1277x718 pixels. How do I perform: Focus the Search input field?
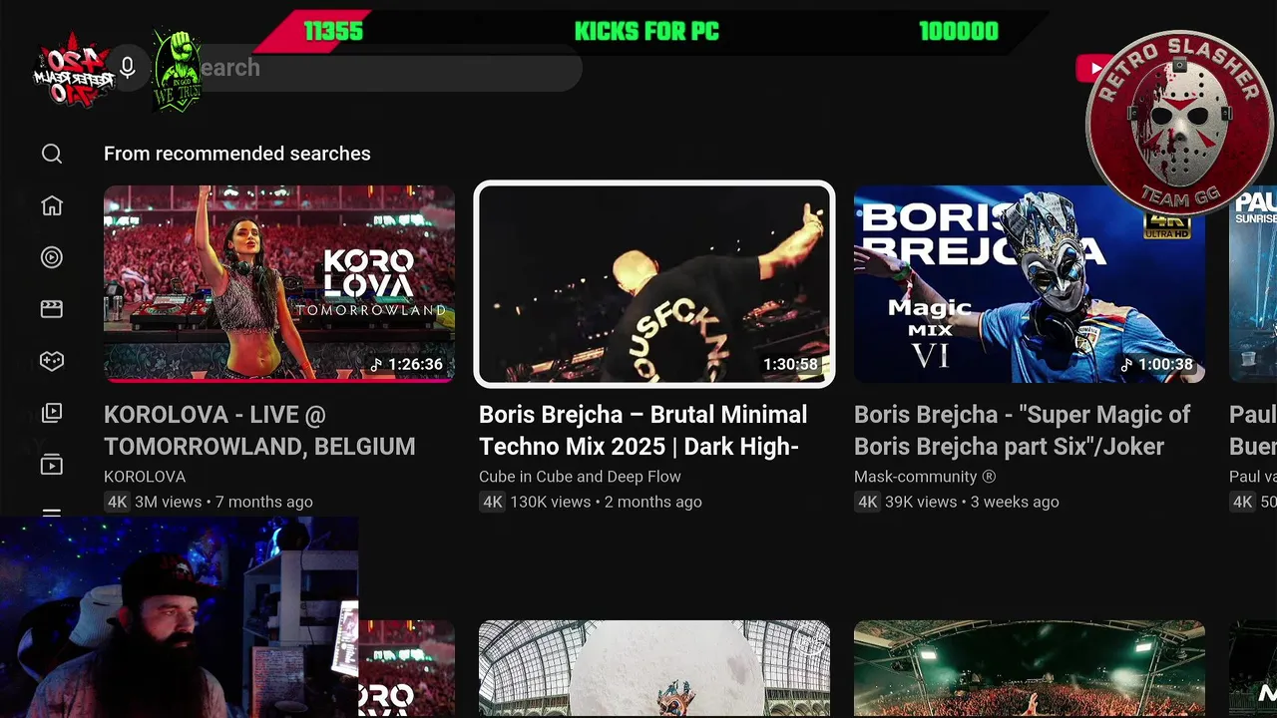(x=369, y=68)
